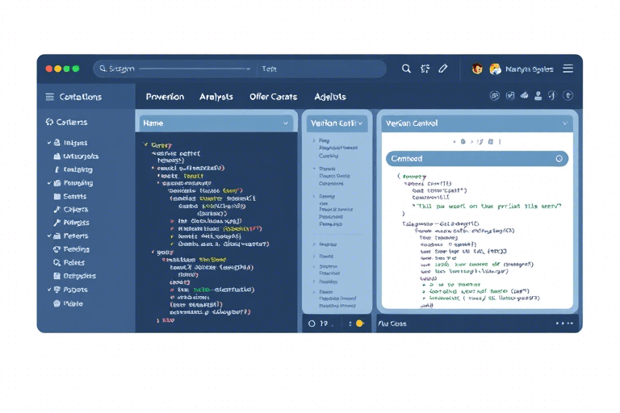Click the pencil edit icon in top bar
The image size is (620, 413).
[x=443, y=69]
